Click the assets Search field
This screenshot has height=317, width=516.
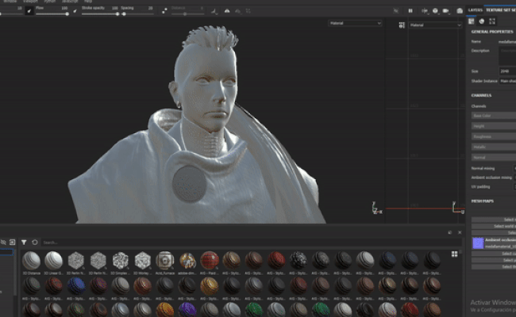250,243
